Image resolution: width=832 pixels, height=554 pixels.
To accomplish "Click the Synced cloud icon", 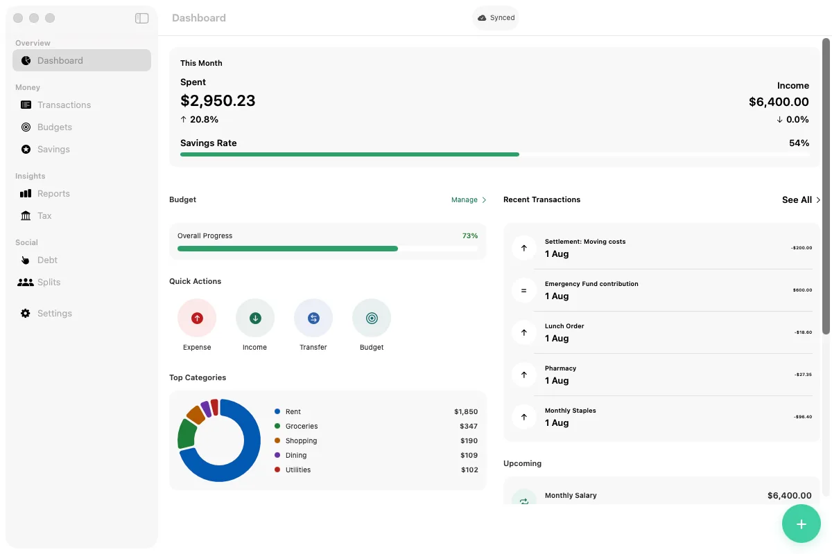I will 482,18.
